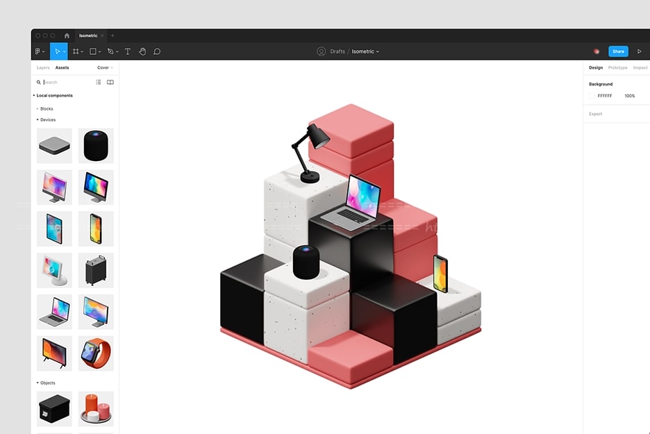Switch to the Design tab

[596, 67]
